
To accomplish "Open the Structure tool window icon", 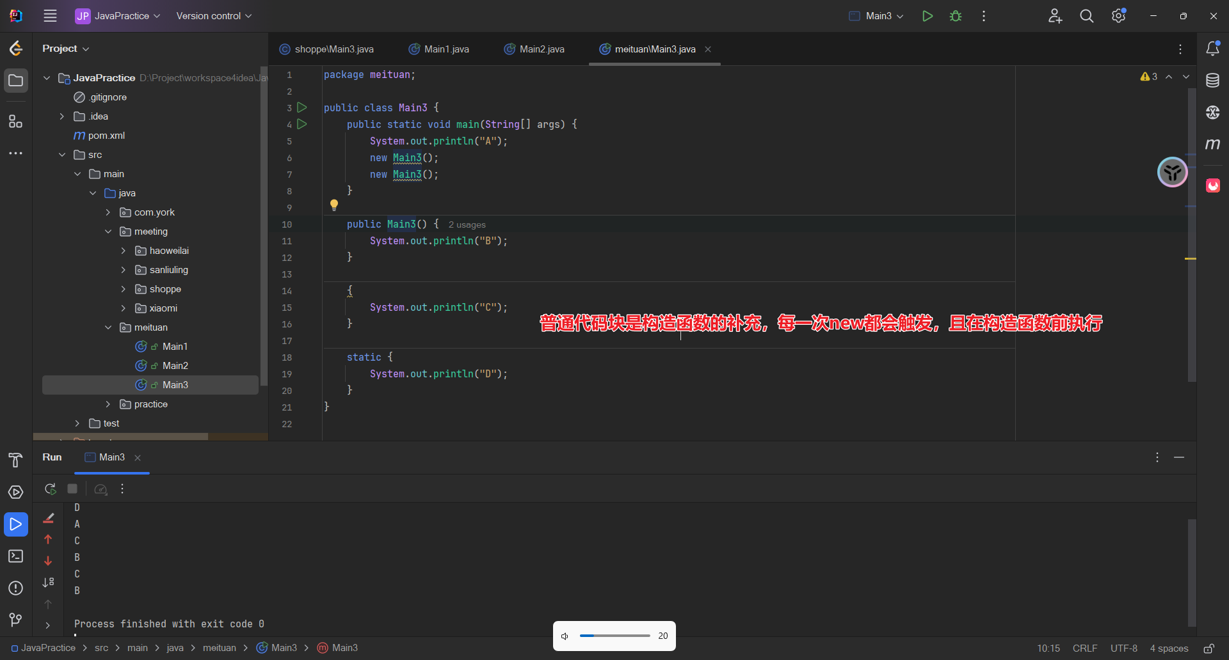I will [16, 122].
